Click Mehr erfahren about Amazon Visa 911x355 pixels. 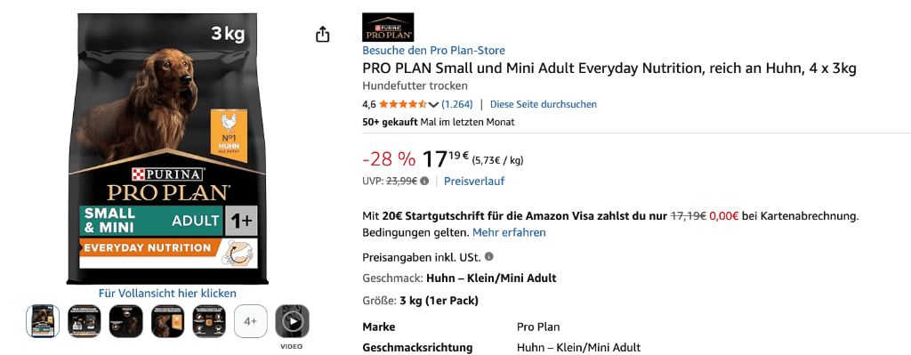(x=509, y=233)
